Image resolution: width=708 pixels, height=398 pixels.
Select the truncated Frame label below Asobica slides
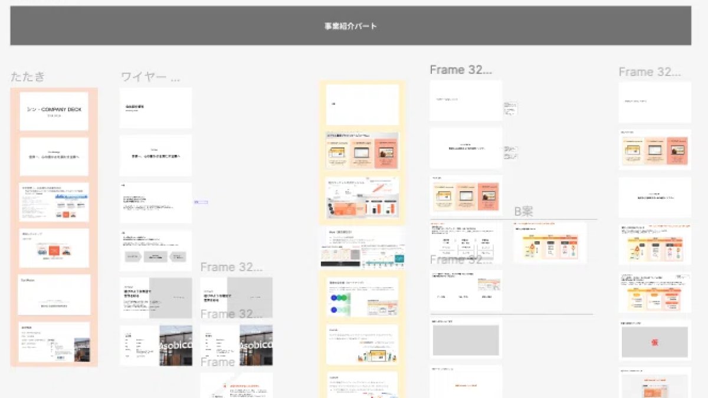218,362
